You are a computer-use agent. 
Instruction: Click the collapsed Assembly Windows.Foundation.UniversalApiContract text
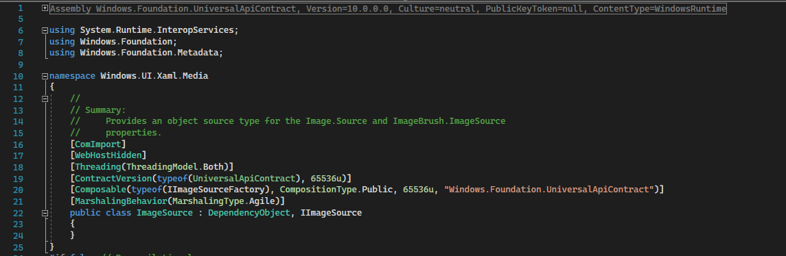tap(388, 8)
